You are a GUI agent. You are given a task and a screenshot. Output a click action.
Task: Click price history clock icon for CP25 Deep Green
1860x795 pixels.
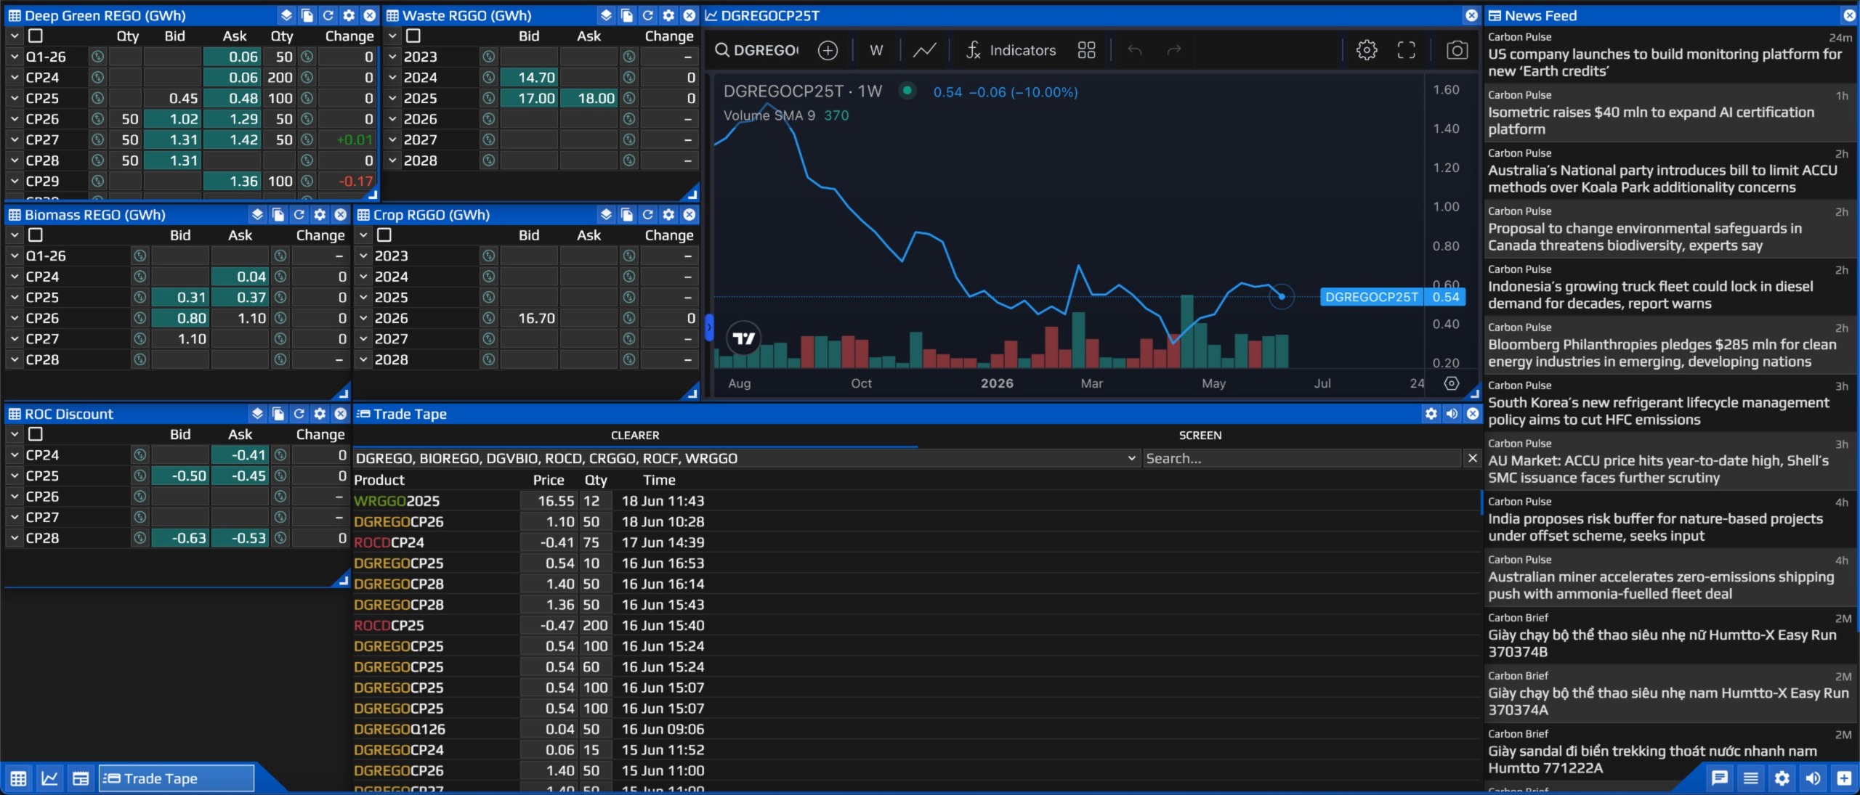click(x=97, y=98)
